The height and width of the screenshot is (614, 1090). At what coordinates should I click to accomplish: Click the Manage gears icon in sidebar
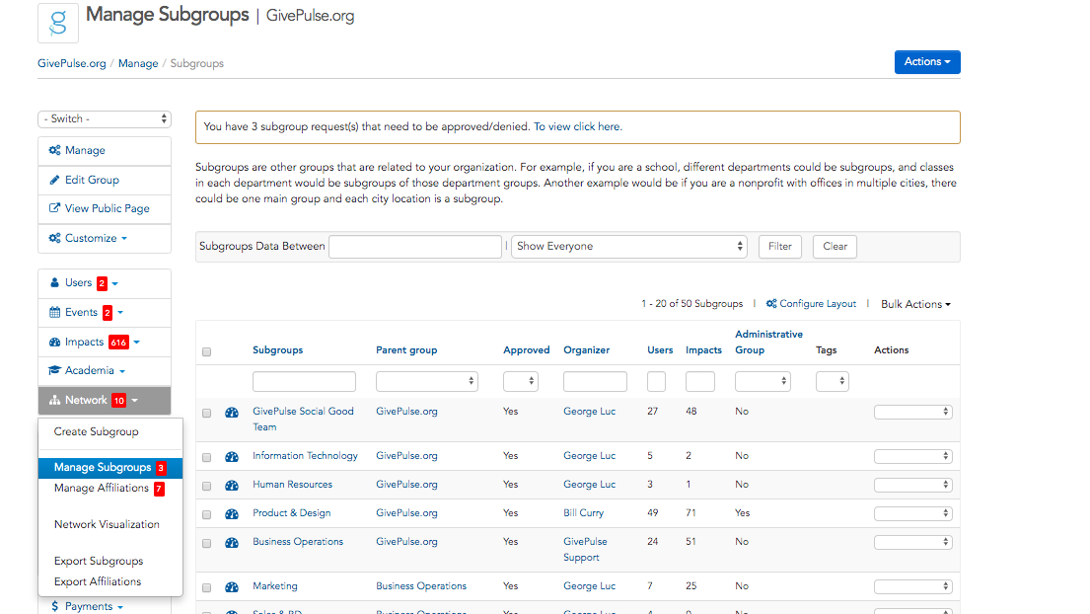pyautogui.click(x=55, y=150)
